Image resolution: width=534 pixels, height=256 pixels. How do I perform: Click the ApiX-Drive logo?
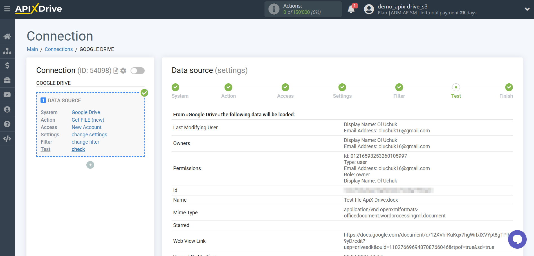coord(39,9)
